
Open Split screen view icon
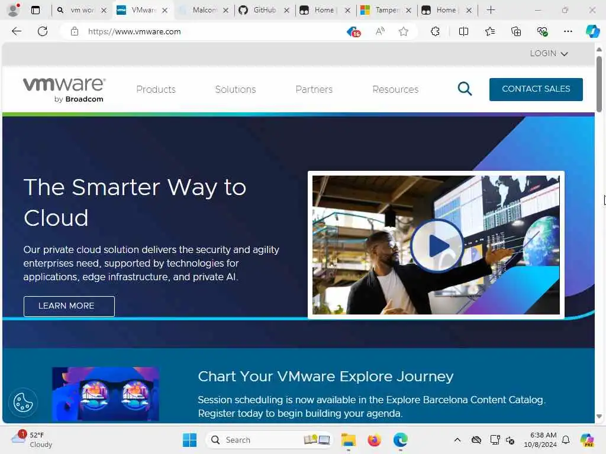tap(463, 31)
